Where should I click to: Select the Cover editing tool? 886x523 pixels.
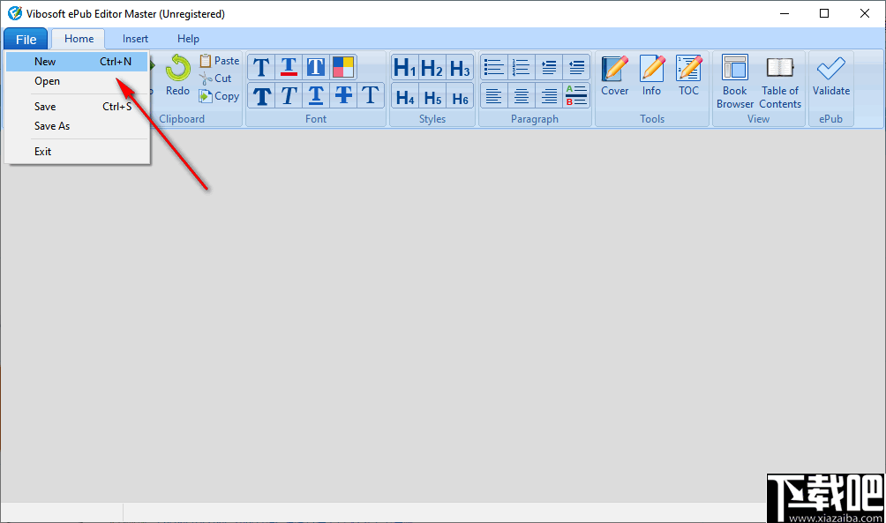614,75
